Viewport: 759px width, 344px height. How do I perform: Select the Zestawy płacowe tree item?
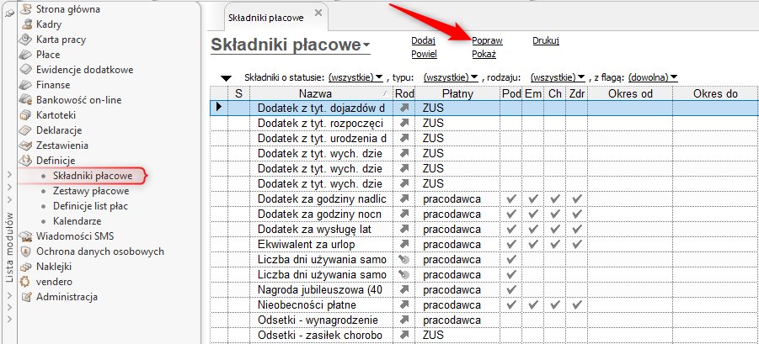[91, 191]
